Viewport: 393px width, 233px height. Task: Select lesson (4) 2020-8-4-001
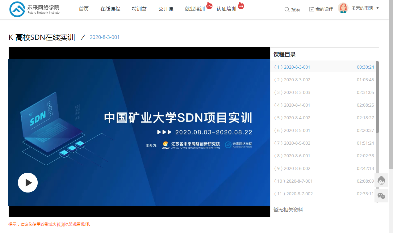coord(323,105)
